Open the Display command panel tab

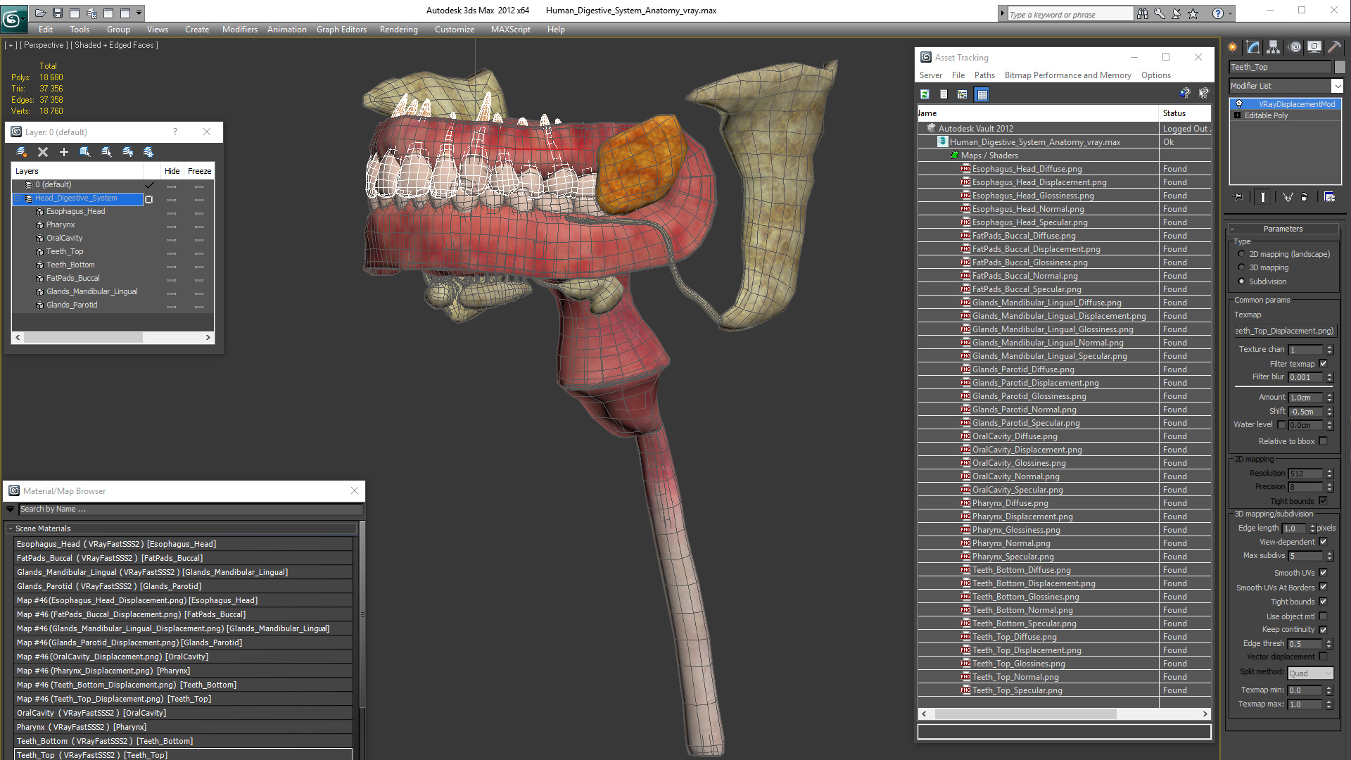click(x=1314, y=47)
